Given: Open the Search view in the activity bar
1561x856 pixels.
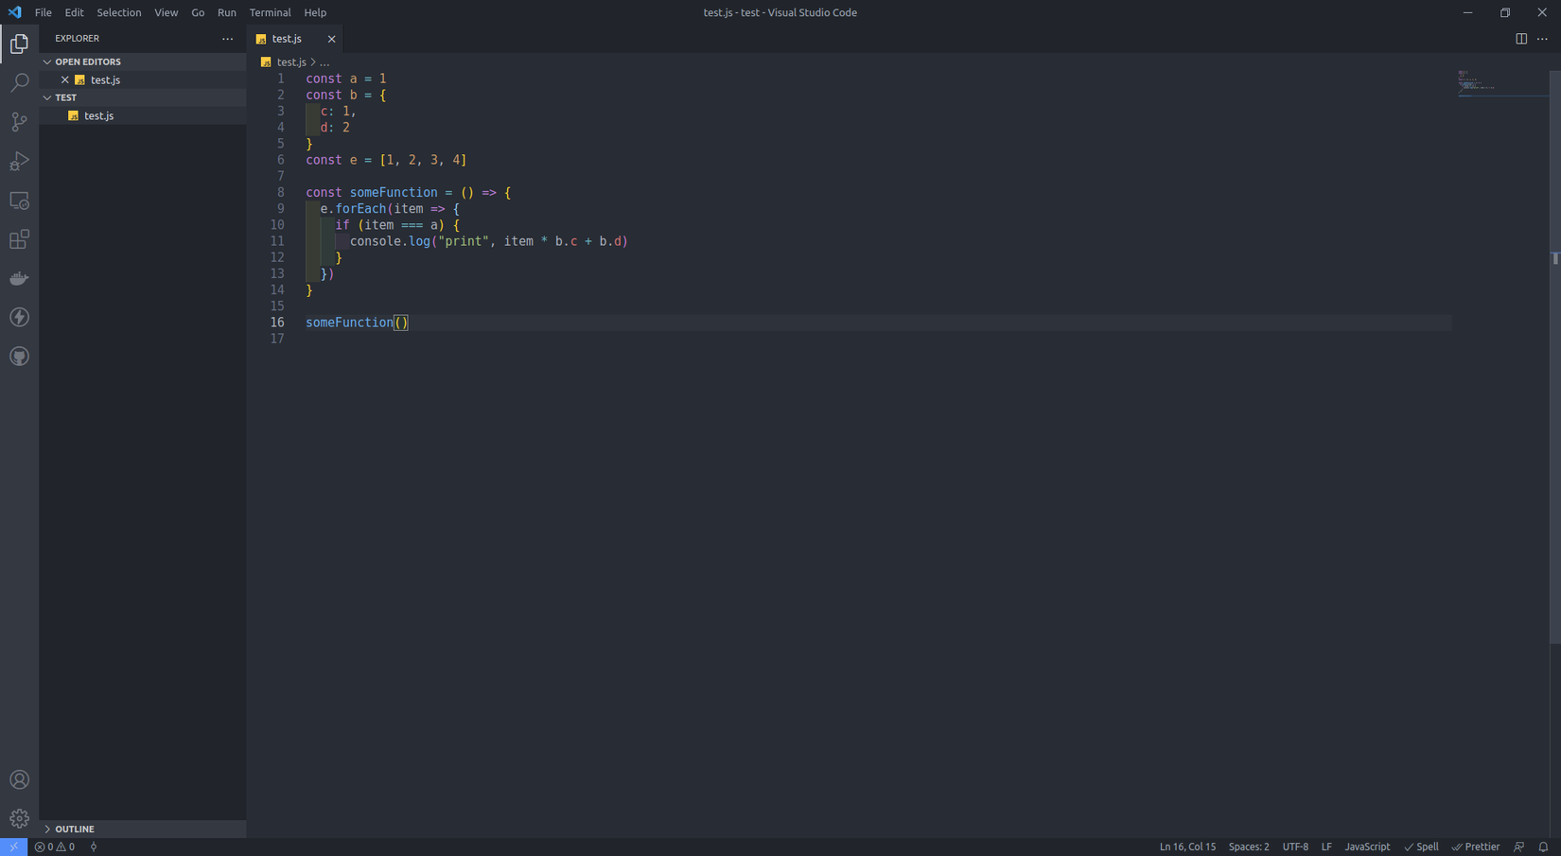Looking at the screenshot, I should [19, 82].
